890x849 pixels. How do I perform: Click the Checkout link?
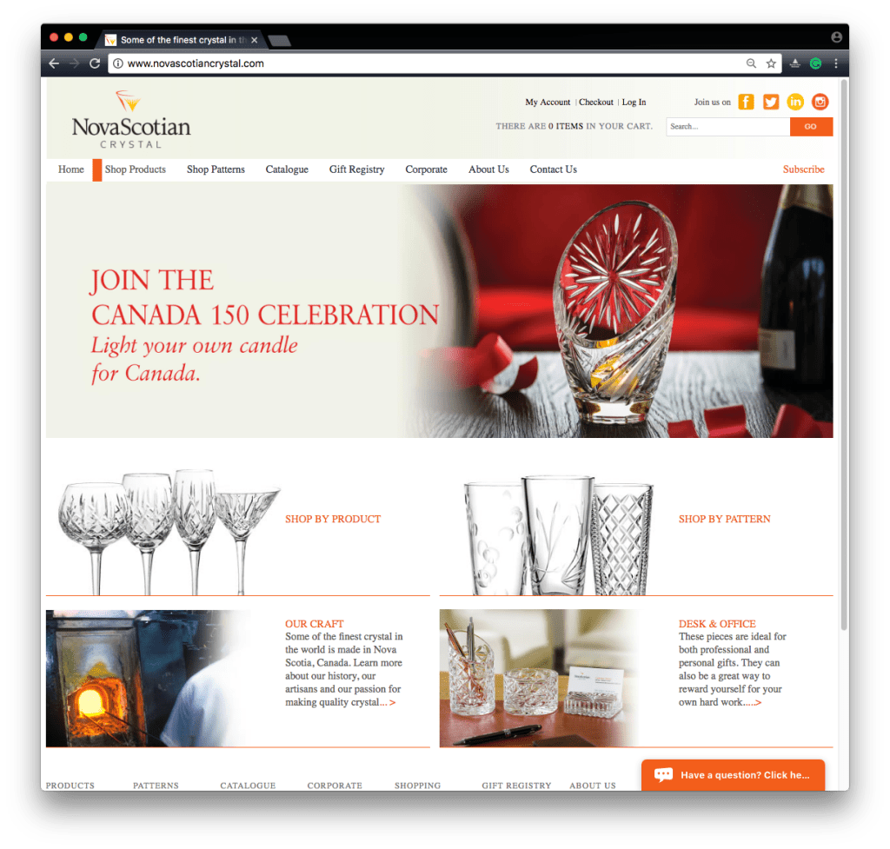coord(596,103)
